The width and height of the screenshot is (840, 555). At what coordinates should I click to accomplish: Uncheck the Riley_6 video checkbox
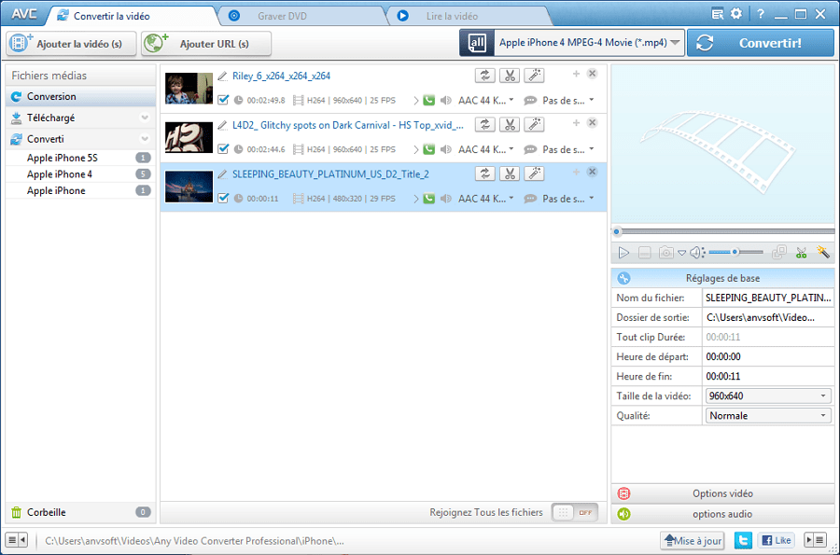coord(223,100)
